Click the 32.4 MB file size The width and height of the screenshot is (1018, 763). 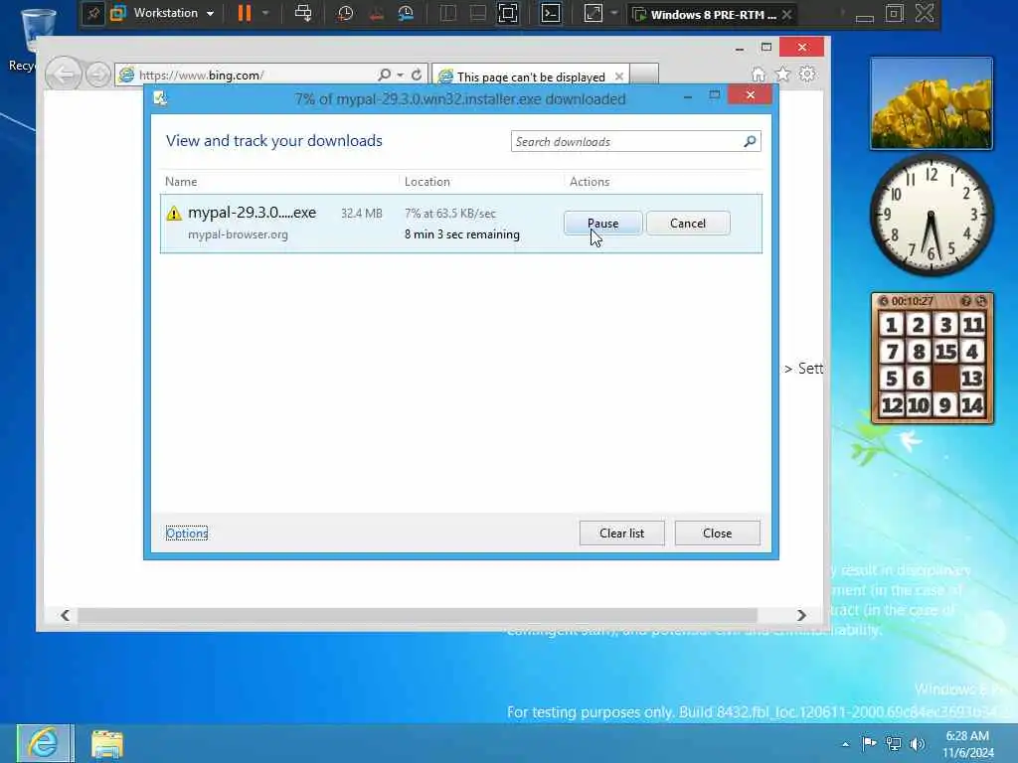pos(362,213)
